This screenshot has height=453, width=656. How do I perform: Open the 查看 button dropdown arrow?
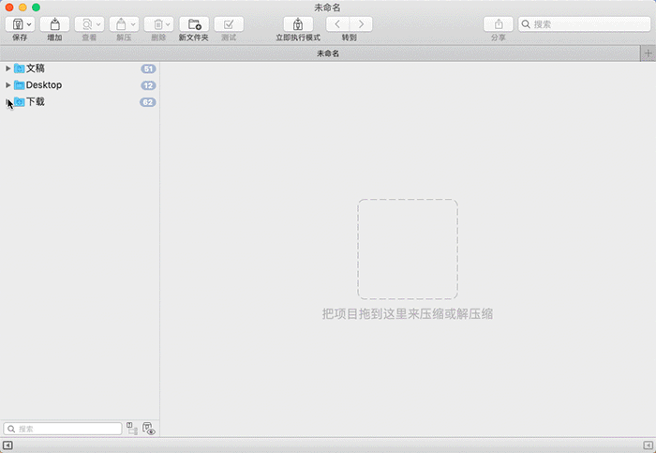(x=98, y=24)
